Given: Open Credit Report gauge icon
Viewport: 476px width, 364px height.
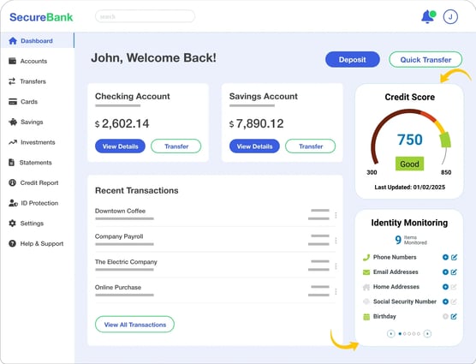Looking at the screenshot, I should (13, 182).
